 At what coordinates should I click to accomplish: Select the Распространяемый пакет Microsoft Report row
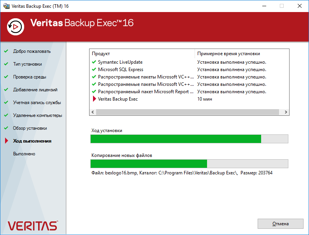pos(146,92)
